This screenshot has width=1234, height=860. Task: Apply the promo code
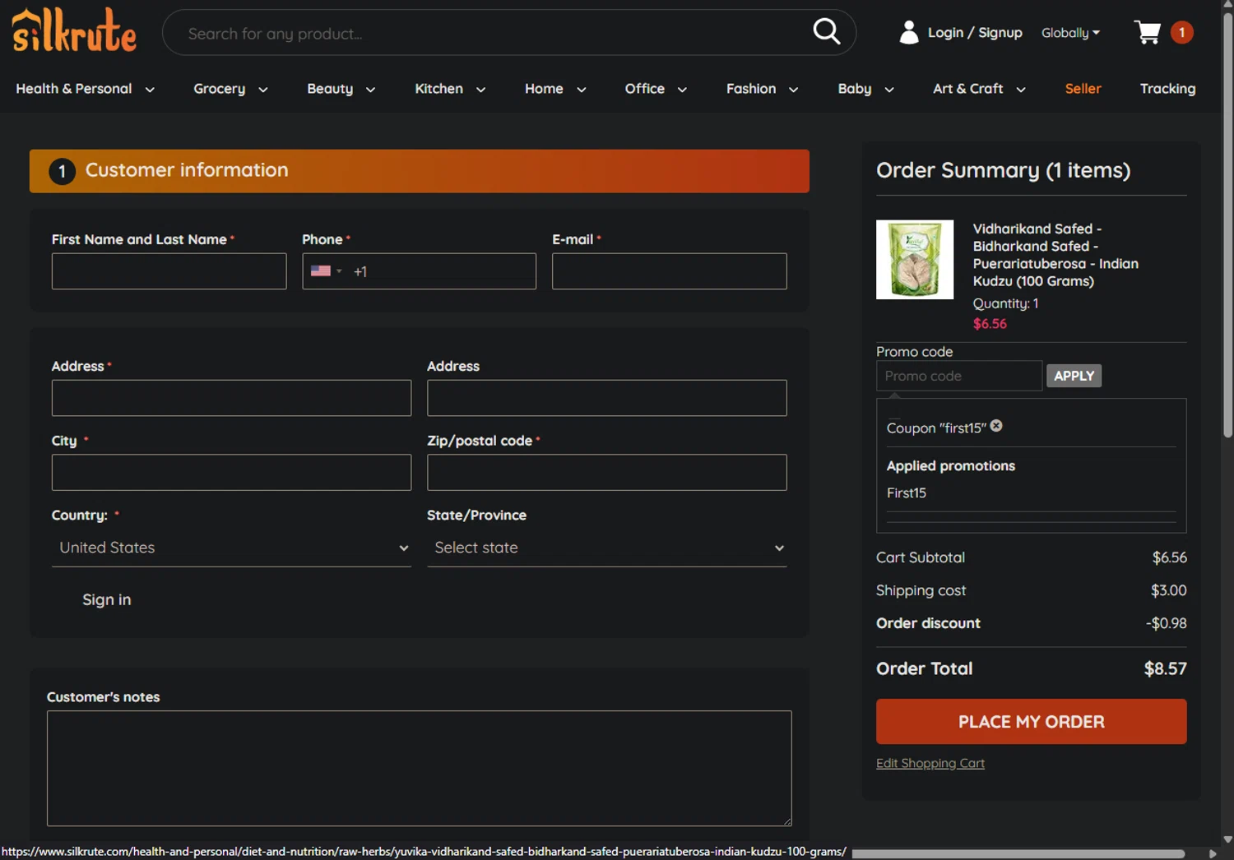pyautogui.click(x=1074, y=376)
